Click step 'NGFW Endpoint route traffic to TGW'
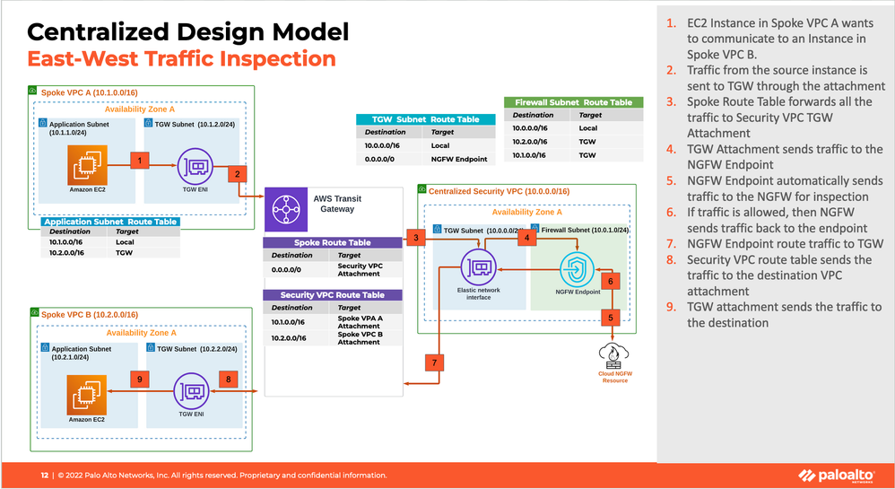895x489 pixels. (x=785, y=244)
